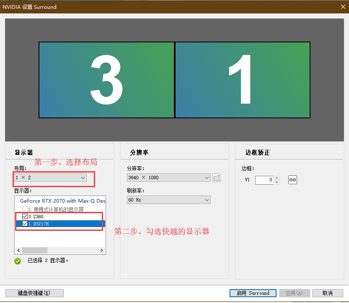This screenshot has width=349, height=303.
Task: Open the 刷新率 dropdown showing 60 Hz
Action: [x=168, y=200]
